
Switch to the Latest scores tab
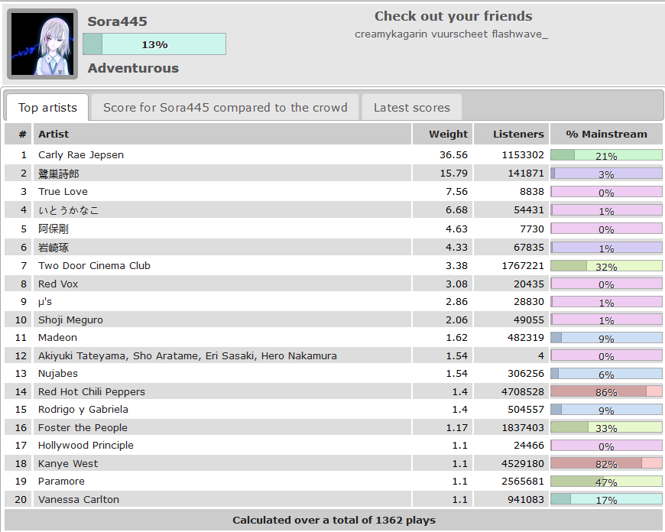coord(411,107)
